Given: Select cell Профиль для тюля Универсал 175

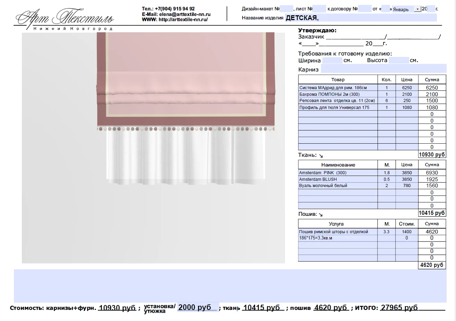Looking at the screenshot, I should coord(338,108).
